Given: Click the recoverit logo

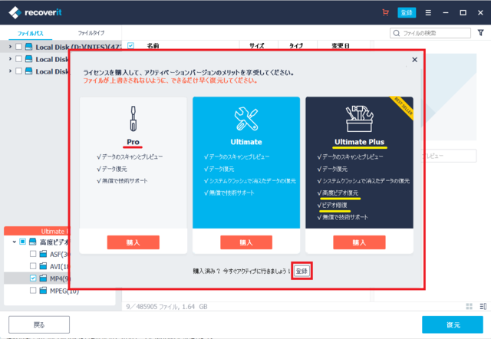Looking at the screenshot, I should coord(35,12).
